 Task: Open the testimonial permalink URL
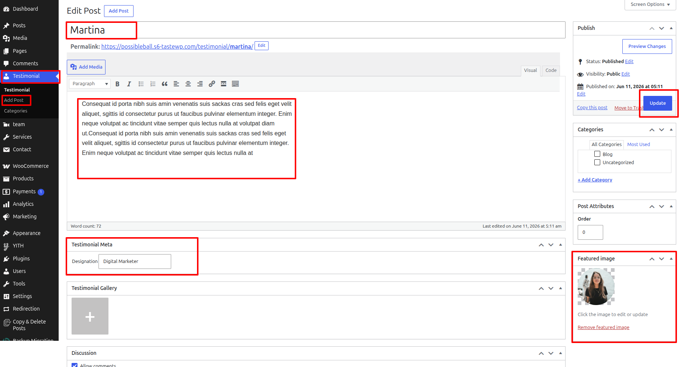point(177,46)
